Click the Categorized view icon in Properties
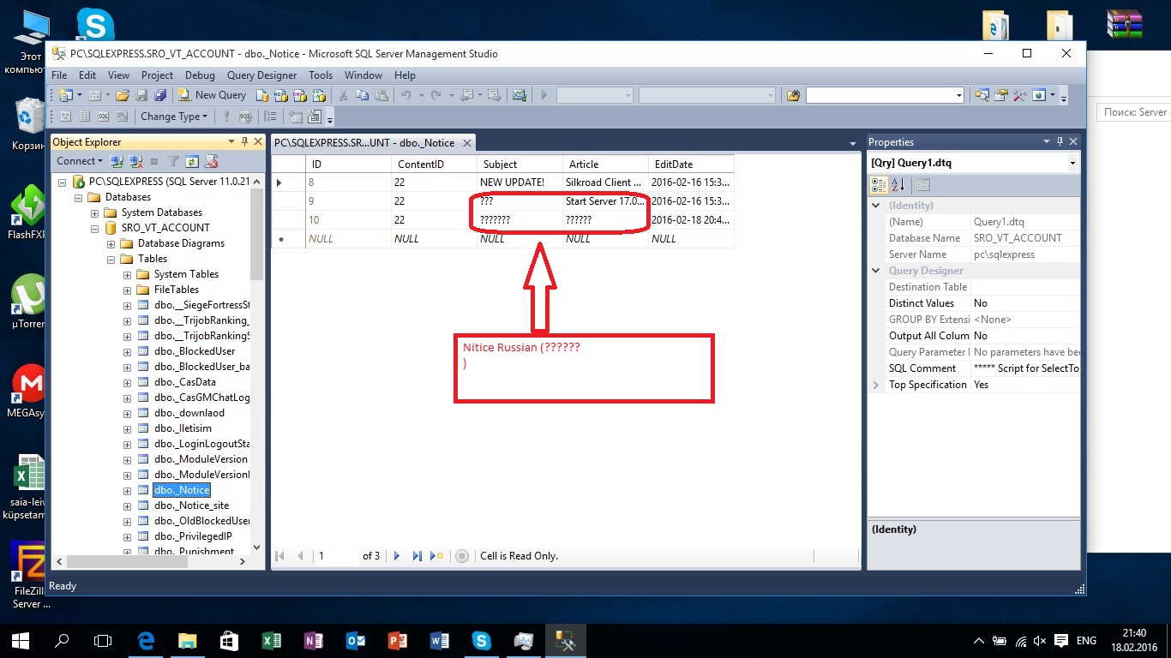 point(879,184)
